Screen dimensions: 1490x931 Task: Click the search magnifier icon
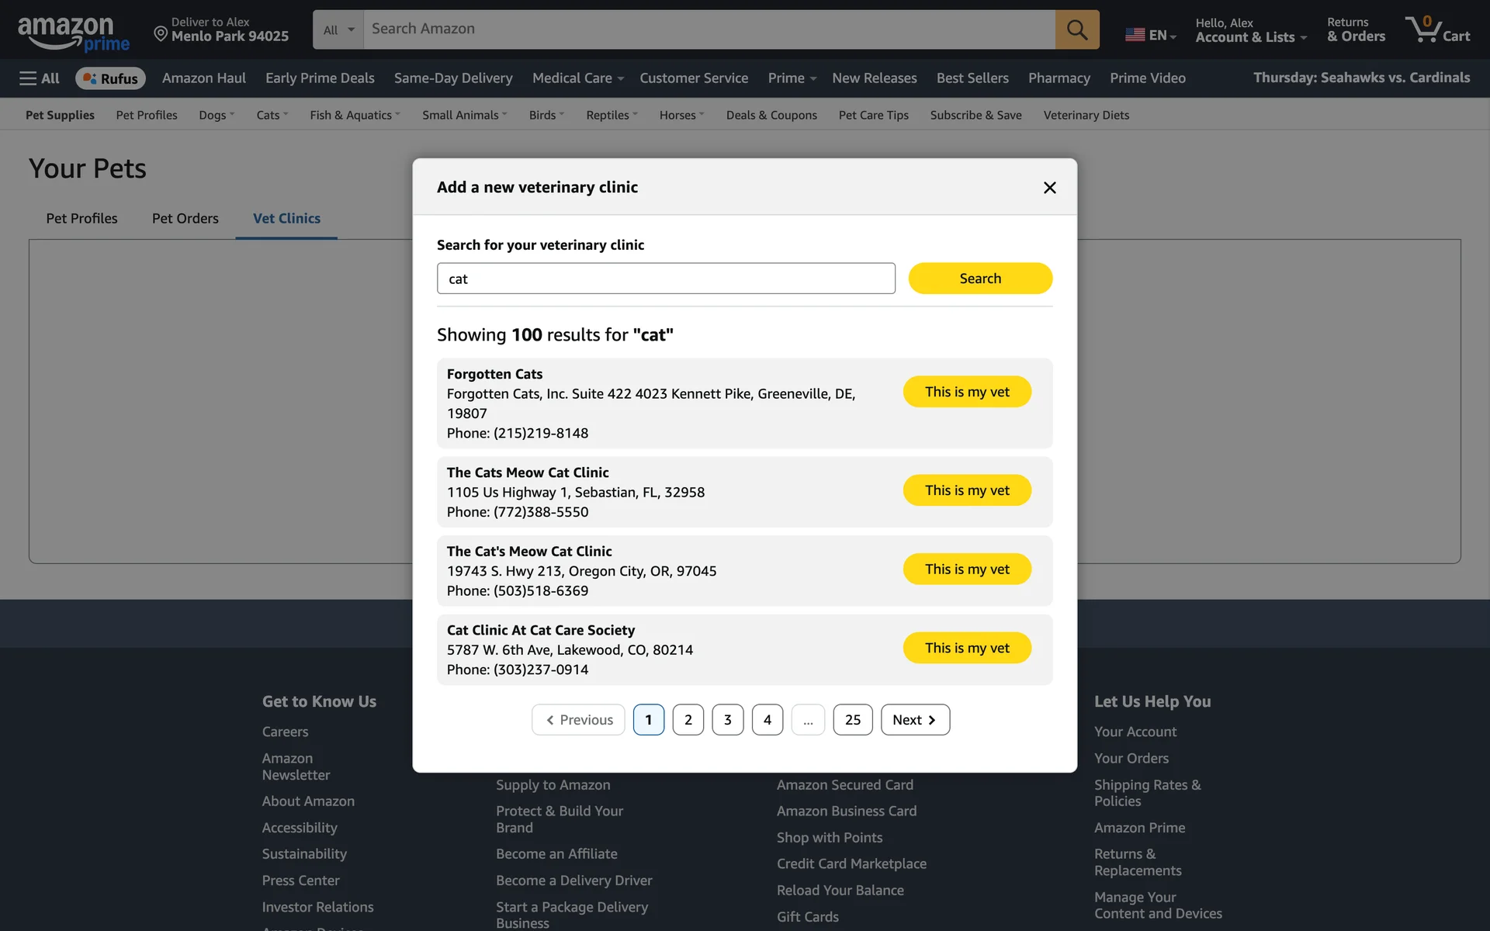pos(1076,29)
